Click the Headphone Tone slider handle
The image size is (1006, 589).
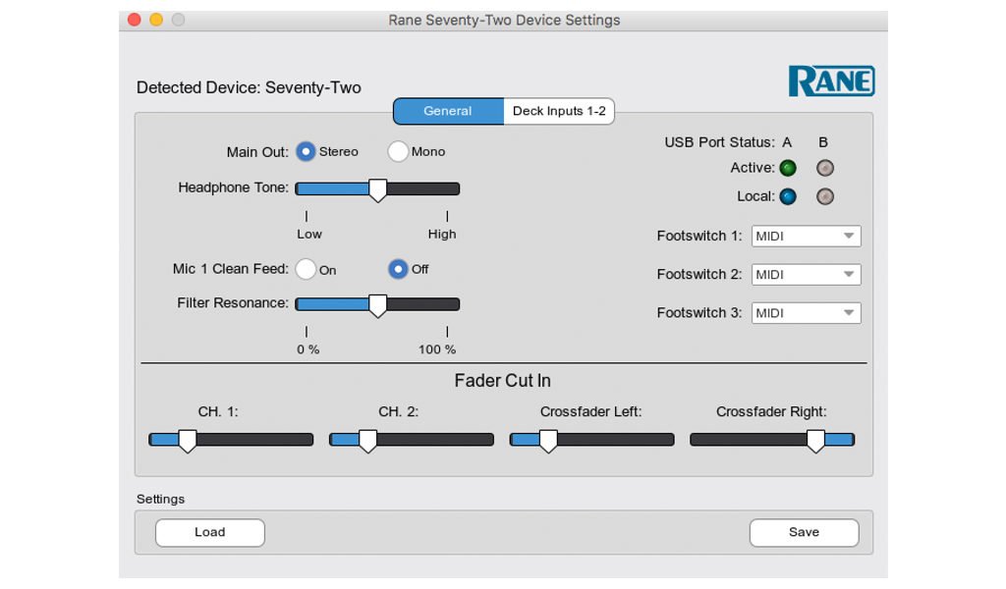tap(377, 190)
